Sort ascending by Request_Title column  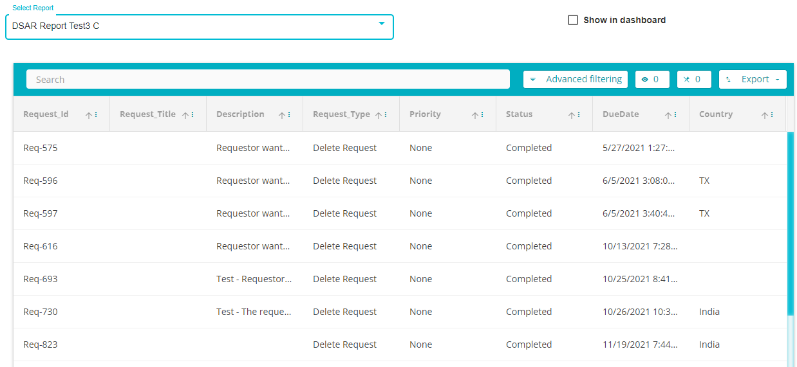[x=185, y=115]
